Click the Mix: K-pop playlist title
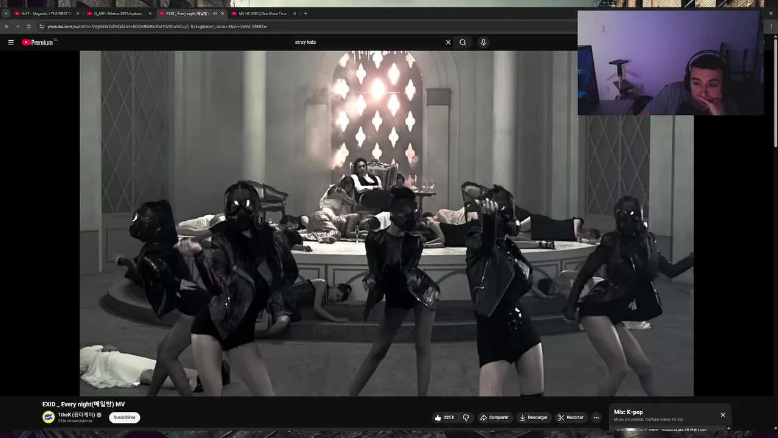The height and width of the screenshot is (438, 778). click(x=628, y=412)
